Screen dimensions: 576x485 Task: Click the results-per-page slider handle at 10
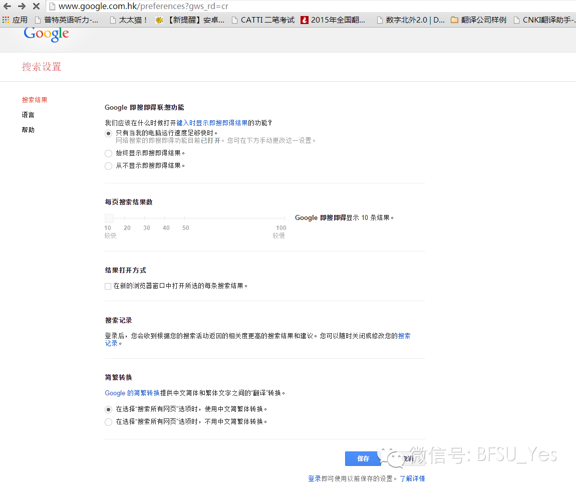click(109, 218)
